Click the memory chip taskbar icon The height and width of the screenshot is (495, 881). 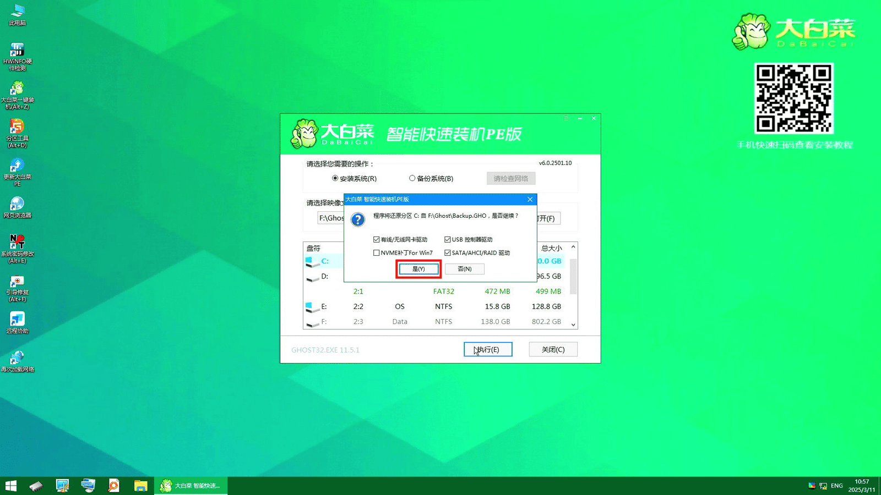click(36, 486)
